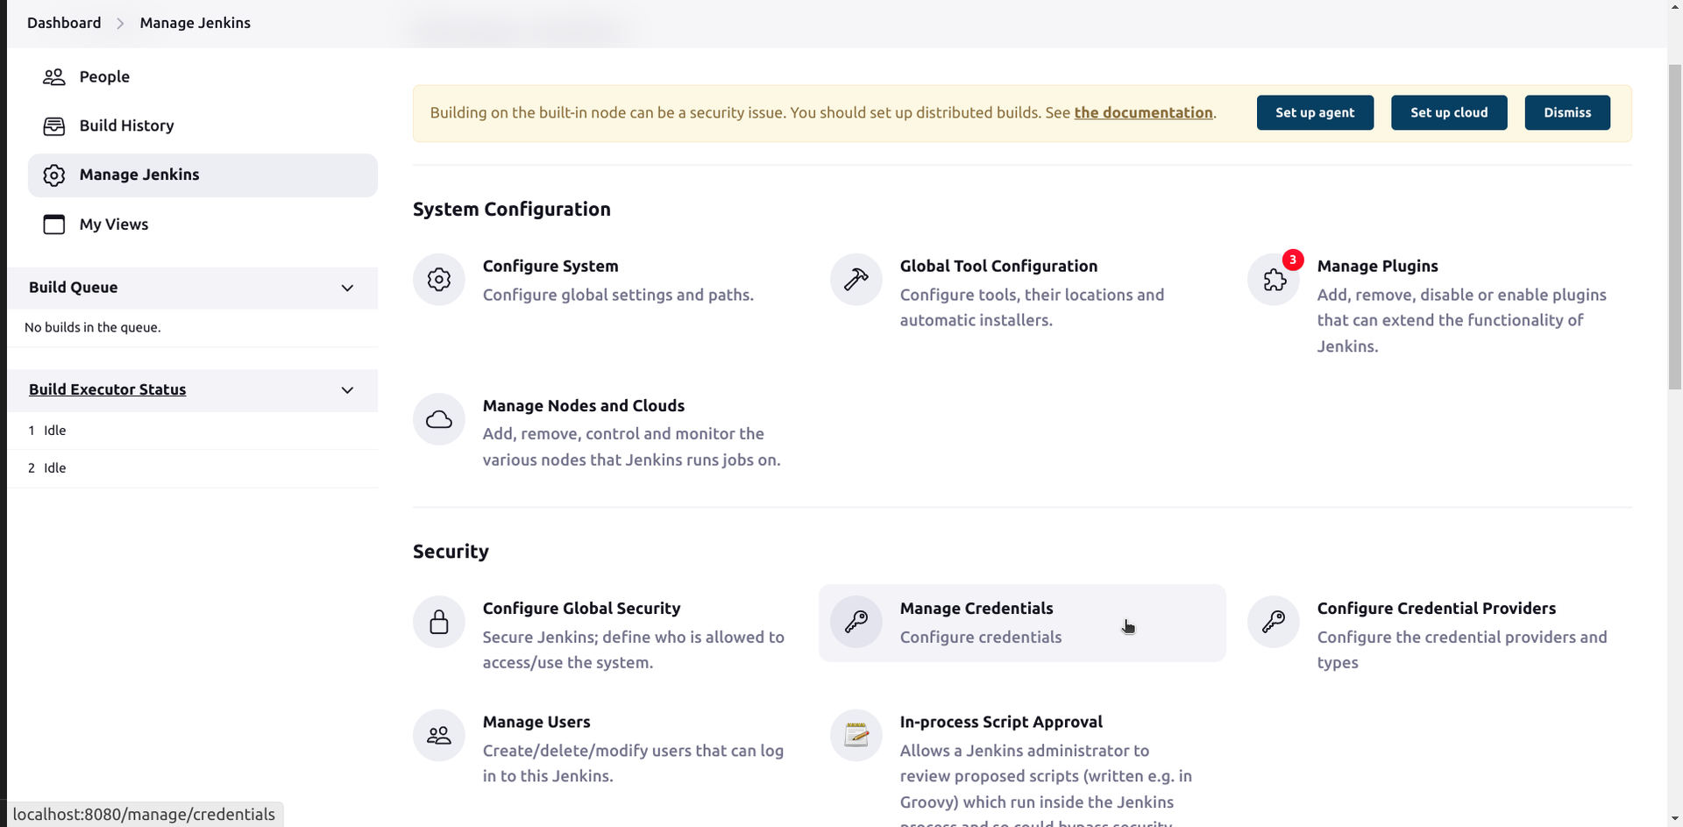Open Configure System title link

click(550, 267)
